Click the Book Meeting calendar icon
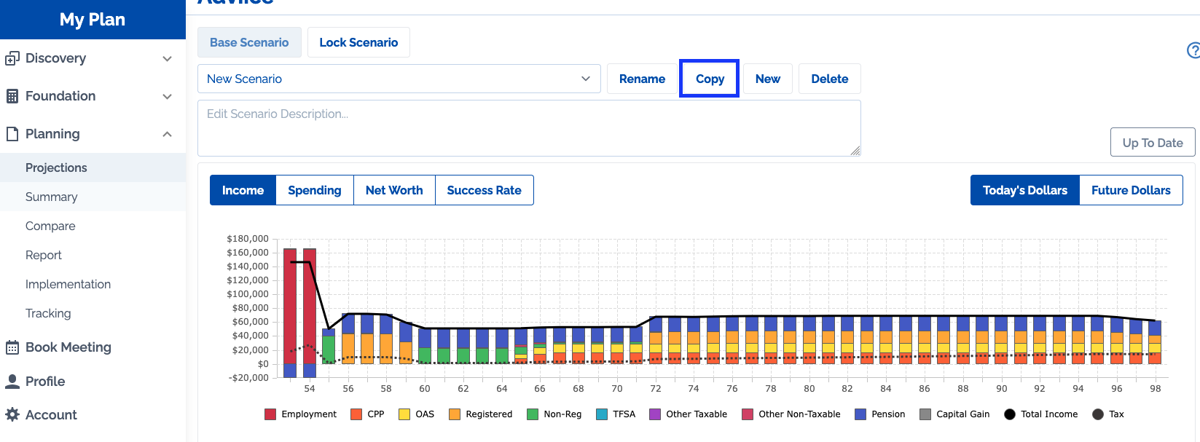This screenshot has width=1200, height=442. [x=12, y=347]
